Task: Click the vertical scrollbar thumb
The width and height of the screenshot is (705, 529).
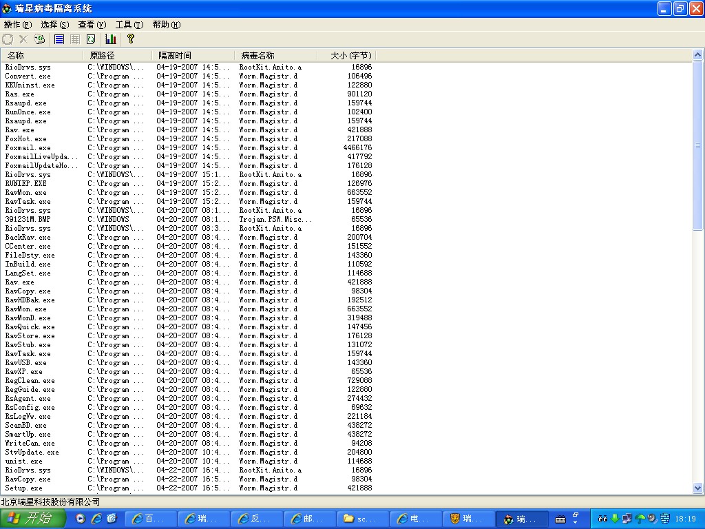Action: pyautogui.click(x=698, y=145)
